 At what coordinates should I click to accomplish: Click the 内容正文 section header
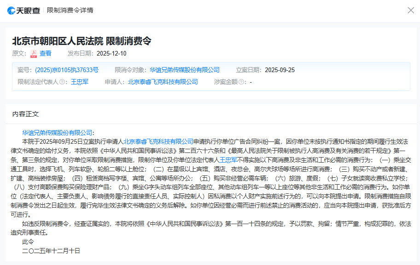click(26, 114)
